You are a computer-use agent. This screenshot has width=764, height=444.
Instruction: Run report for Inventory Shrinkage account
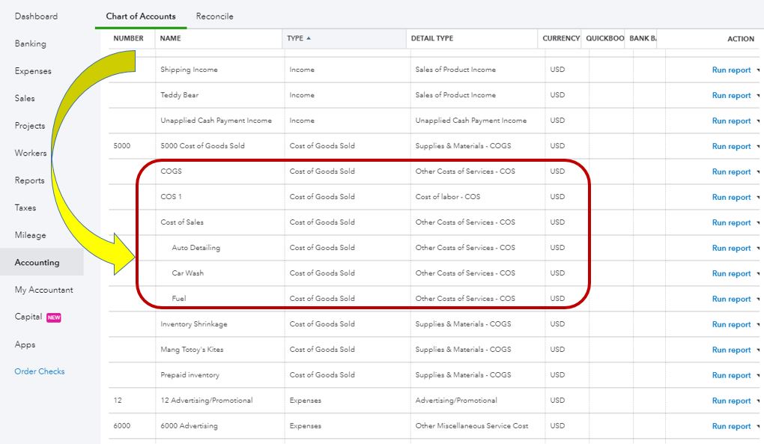731,324
